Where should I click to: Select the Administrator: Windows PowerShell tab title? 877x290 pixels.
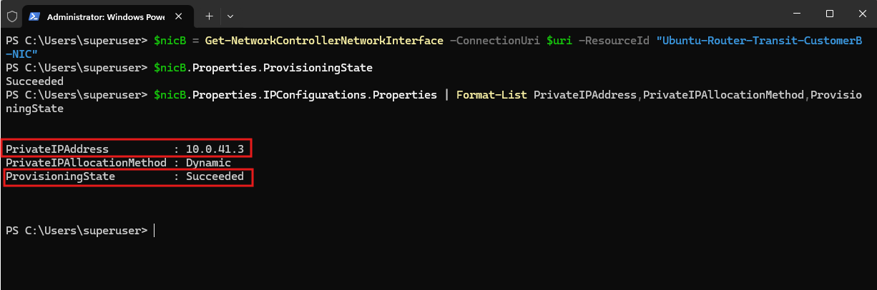[104, 16]
